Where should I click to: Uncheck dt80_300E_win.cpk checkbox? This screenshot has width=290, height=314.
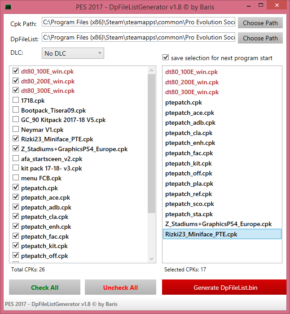[x=16, y=90]
